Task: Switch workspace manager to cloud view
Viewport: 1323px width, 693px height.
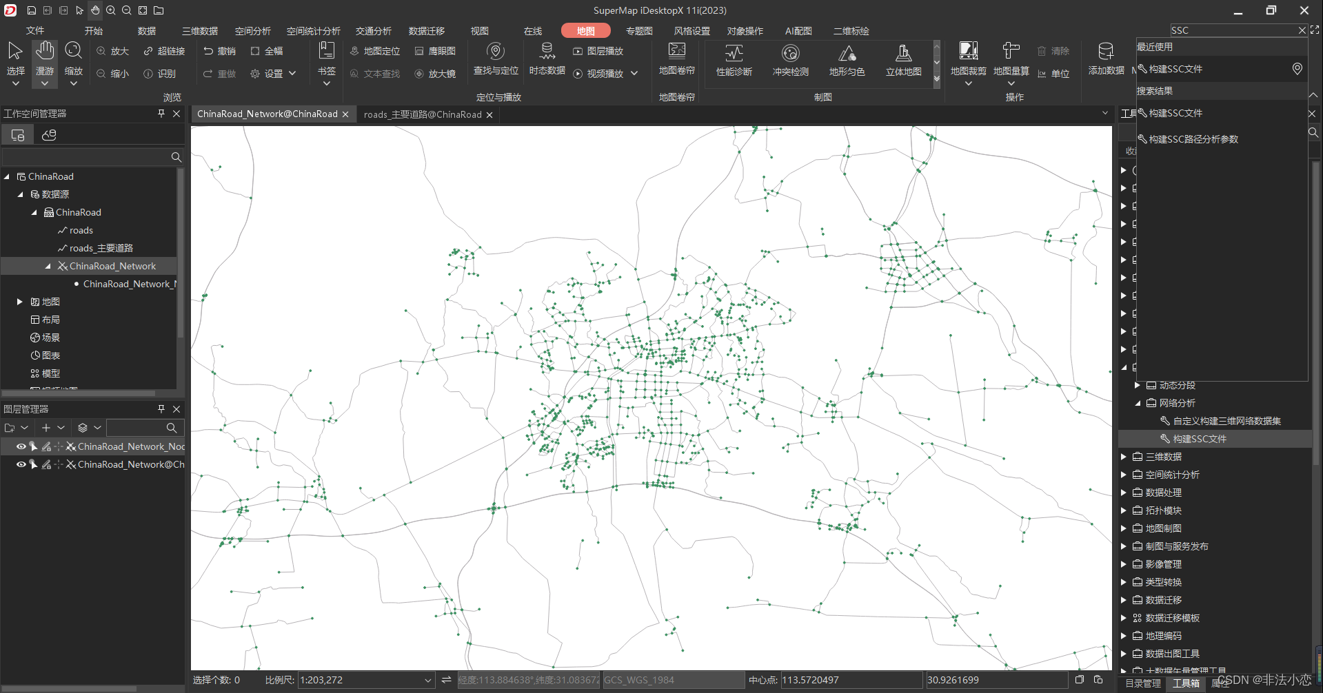Action: (49, 135)
